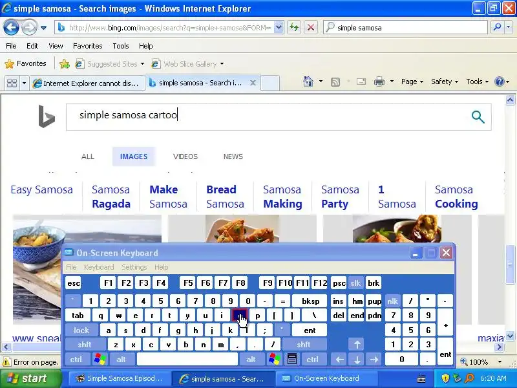Open the Safety menu dropdown
This screenshot has width=517, height=388.
[x=445, y=81]
